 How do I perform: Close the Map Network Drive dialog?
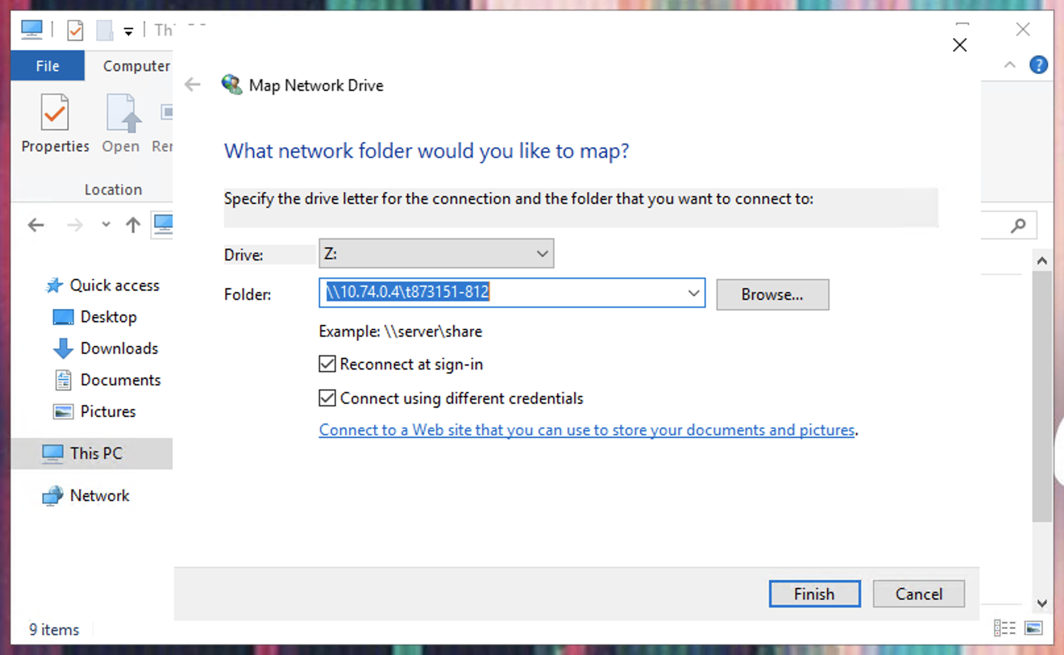[960, 45]
